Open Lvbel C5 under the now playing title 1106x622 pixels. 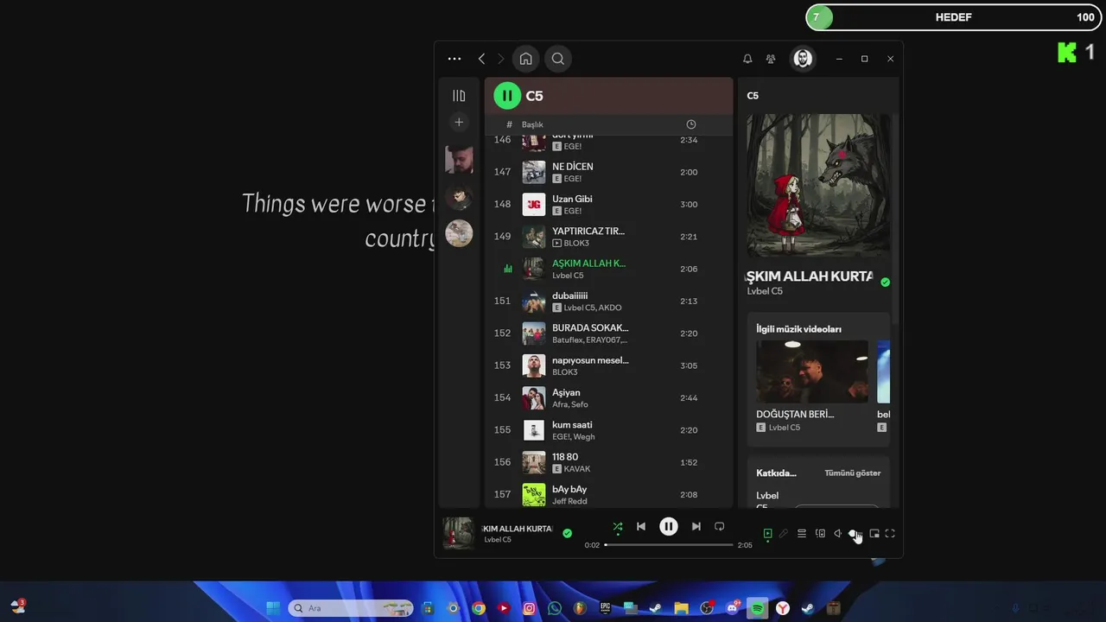coord(765,291)
